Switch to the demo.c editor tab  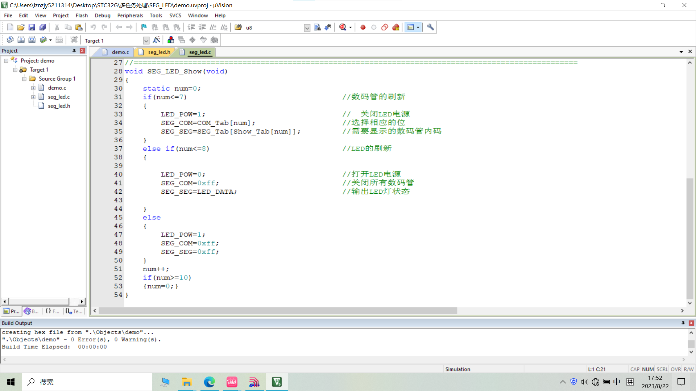[x=116, y=52]
